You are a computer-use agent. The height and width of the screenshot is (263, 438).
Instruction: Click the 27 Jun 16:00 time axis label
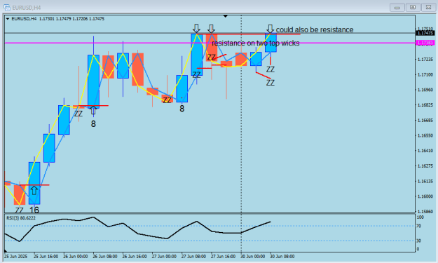(x=223, y=257)
